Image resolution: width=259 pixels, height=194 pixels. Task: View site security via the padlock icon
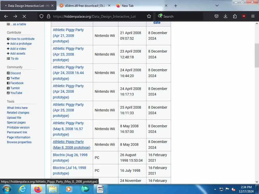click(48, 16)
